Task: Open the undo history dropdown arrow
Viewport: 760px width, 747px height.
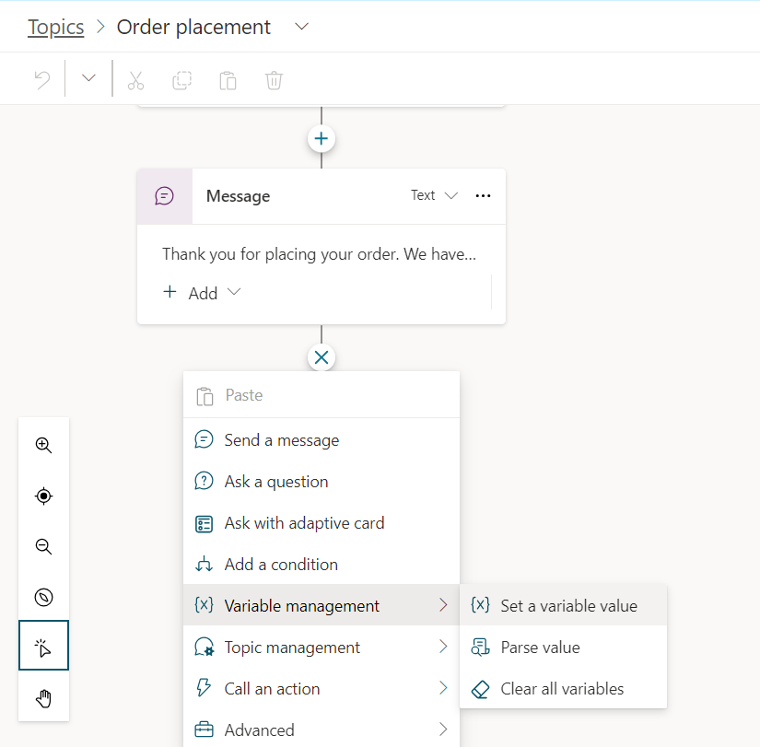Action: [88, 79]
